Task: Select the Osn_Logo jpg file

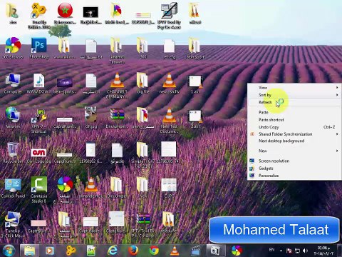Action: pos(38,155)
